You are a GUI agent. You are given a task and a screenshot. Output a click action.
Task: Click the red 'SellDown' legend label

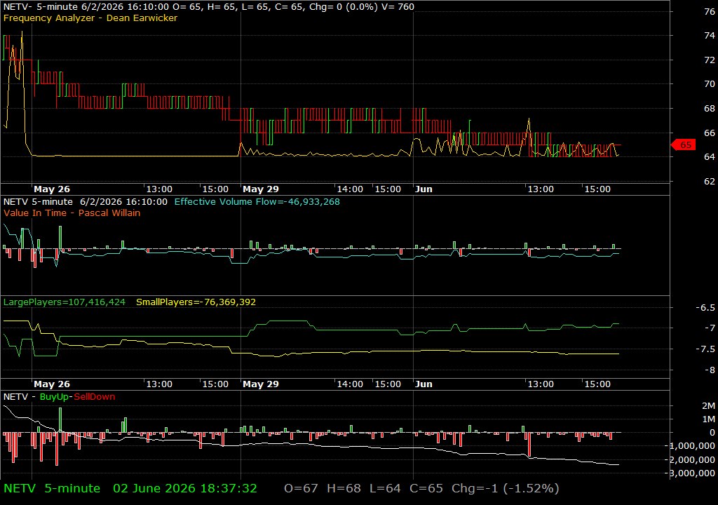point(95,397)
